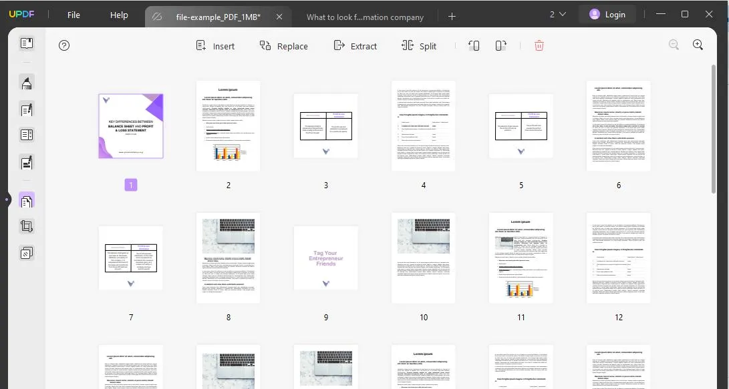729x389 pixels.
Task: Click the Replace button
Action: click(x=283, y=46)
